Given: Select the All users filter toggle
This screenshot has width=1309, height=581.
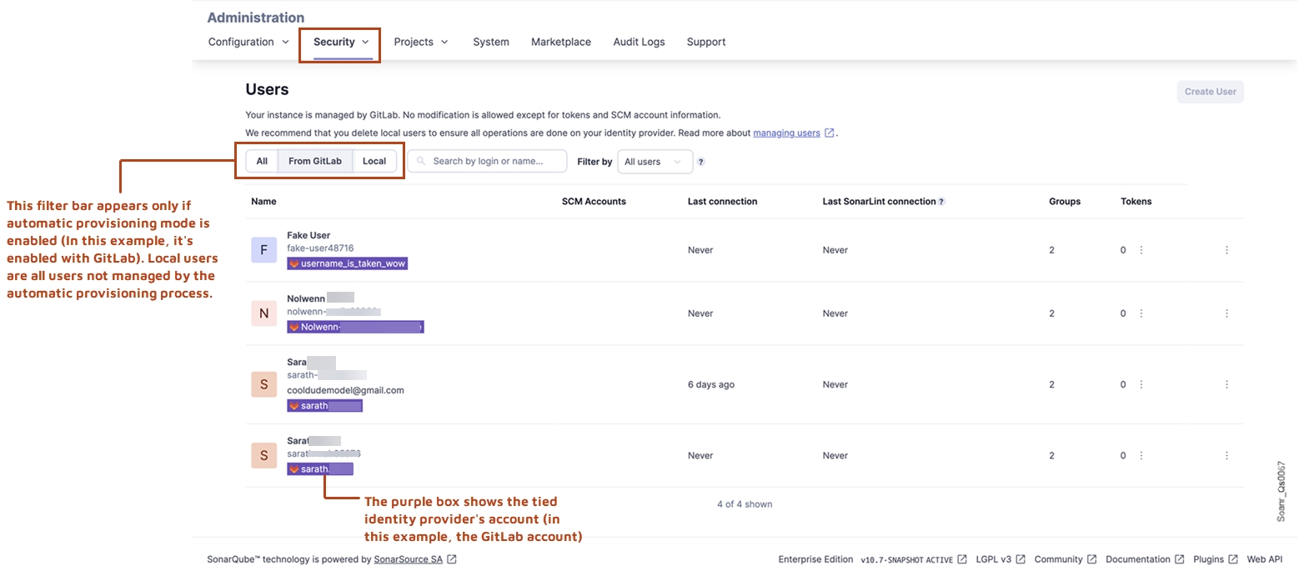Looking at the screenshot, I should click(x=262, y=162).
